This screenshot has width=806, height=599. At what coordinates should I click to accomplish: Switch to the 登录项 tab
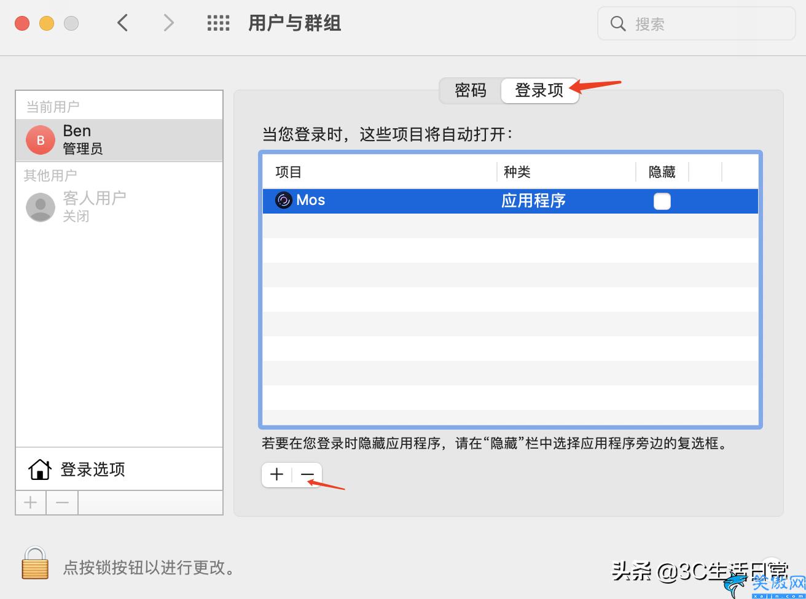point(539,90)
